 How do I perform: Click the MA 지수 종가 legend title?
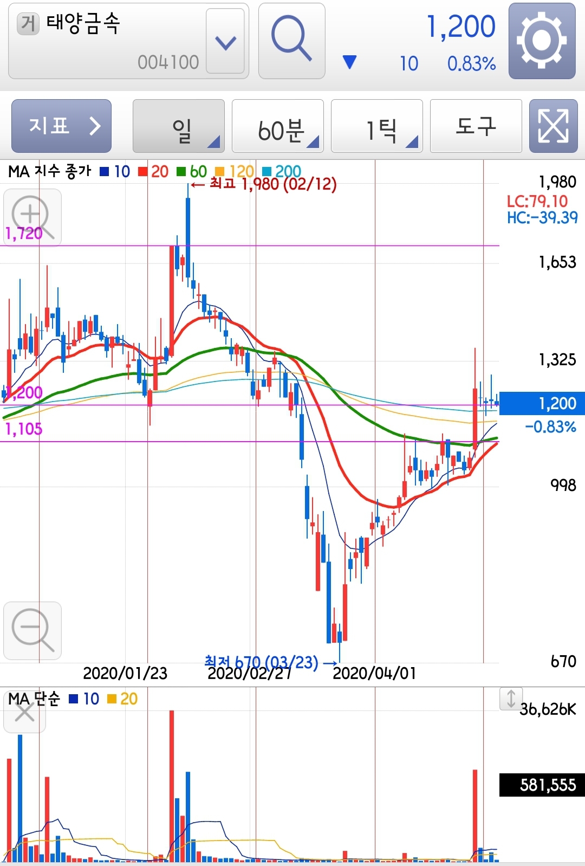point(50,172)
